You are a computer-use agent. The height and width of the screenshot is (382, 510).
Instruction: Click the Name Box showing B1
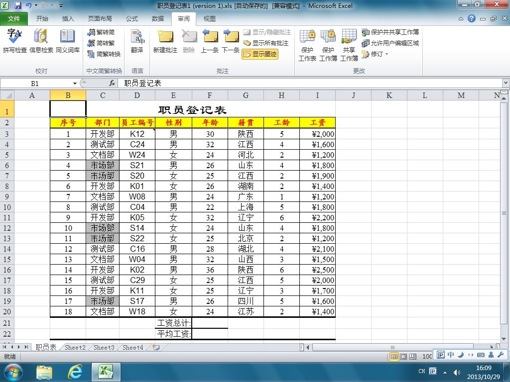pos(35,84)
